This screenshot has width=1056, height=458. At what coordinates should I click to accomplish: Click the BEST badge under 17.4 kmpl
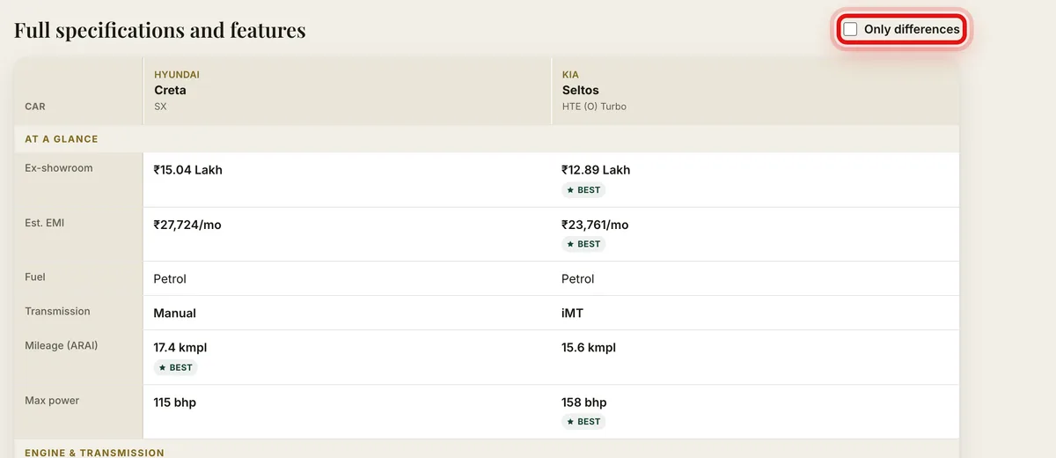[x=176, y=367]
